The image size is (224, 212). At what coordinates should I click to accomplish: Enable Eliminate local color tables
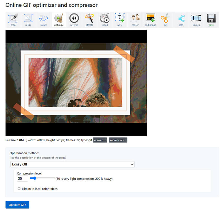[x=19, y=189]
